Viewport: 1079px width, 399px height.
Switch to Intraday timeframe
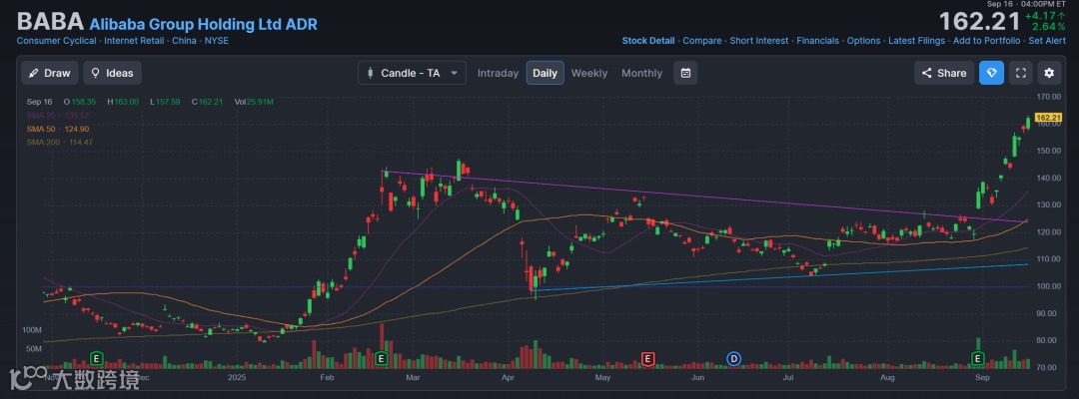(498, 73)
